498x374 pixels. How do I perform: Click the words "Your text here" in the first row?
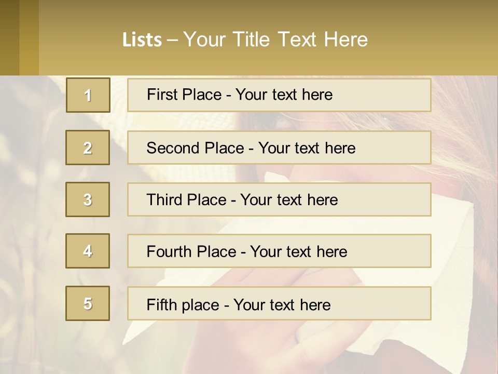pyautogui.click(x=284, y=95)
